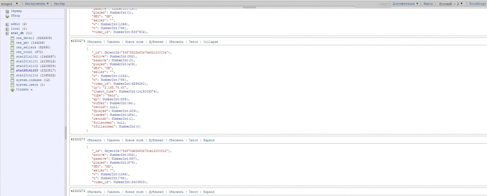Click ObjectId 5457552fa50b78e52c00000e value
487x196 pixels.
145,53
